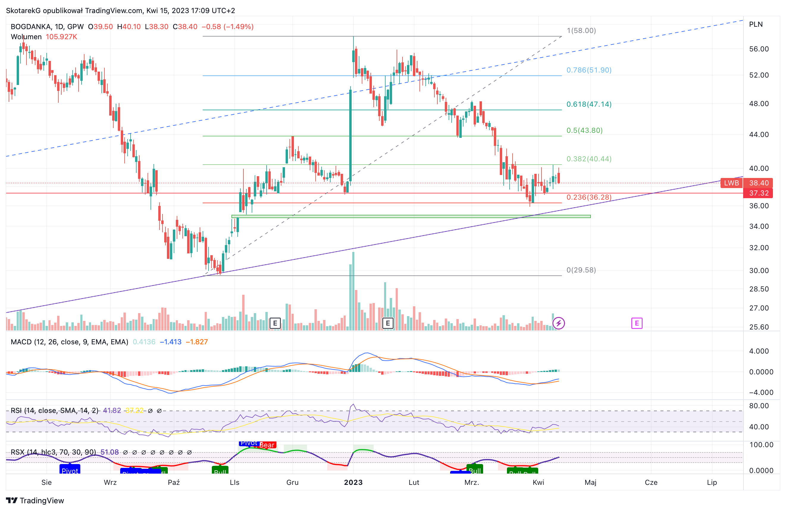Select the Wolumen indicator label
Viewport: 786px width, 511px height.
[26, 37]
